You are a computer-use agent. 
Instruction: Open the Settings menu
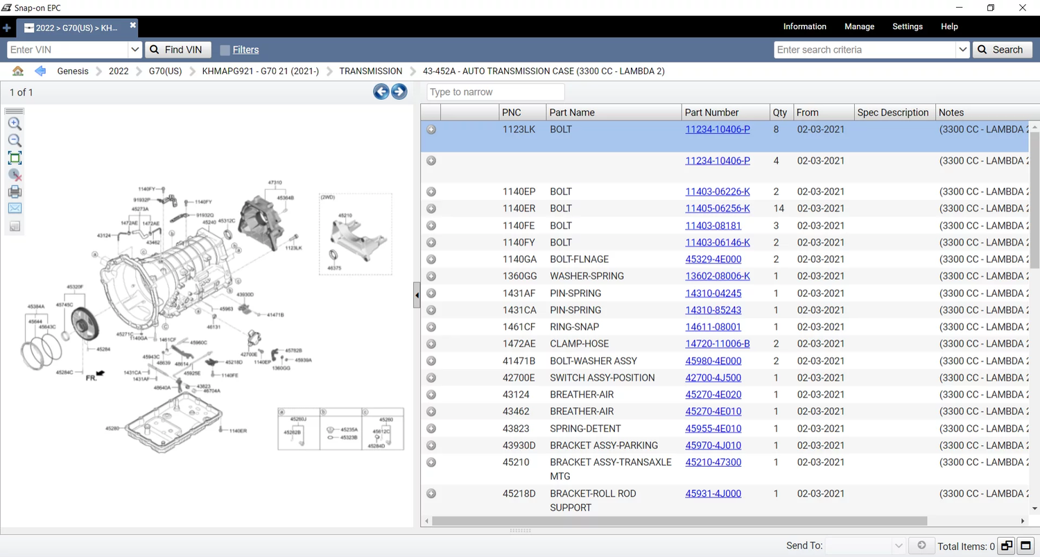pos(907,26)
